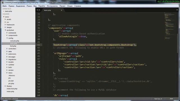Expand the components folder
The width and height of the screenshot is (180, 101).
(x=7, y=35)
